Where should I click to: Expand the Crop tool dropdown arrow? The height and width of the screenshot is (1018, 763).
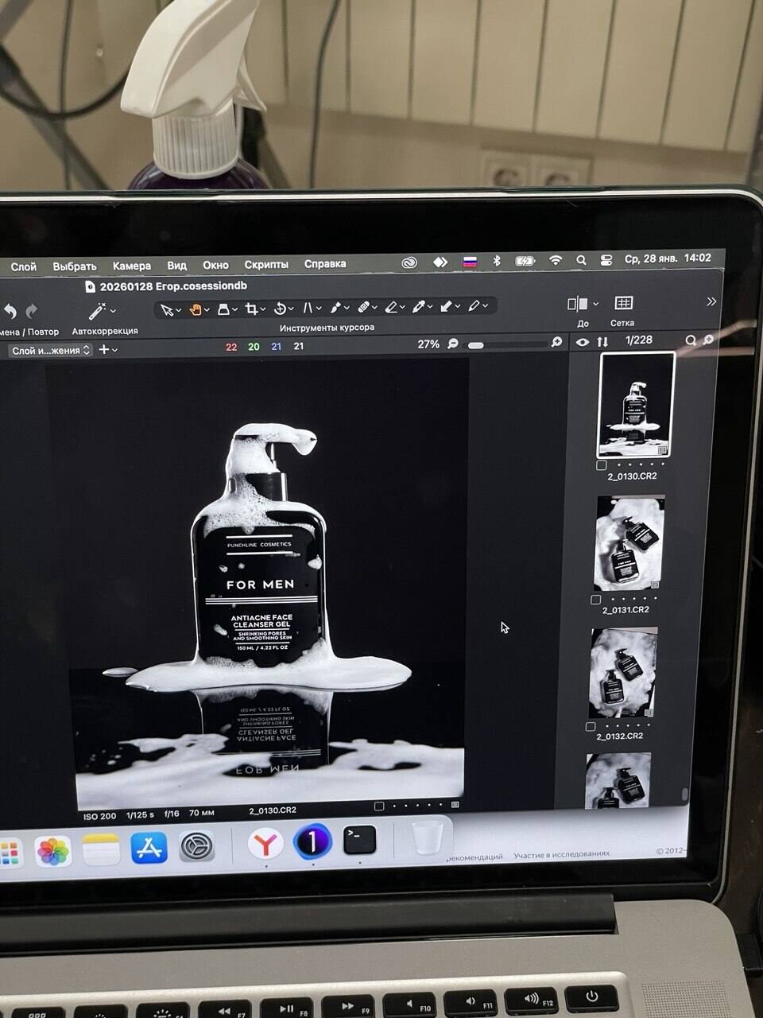263,309
